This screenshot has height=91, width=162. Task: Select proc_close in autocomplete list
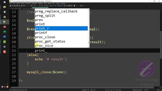coord(61,37)
